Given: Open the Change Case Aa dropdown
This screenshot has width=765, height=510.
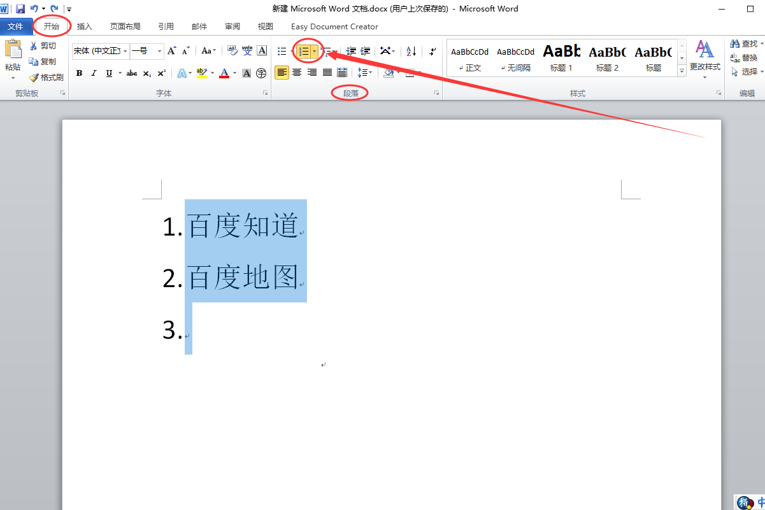Looking at the screenshot, I should pyautogui.click(x=209, y=51).
